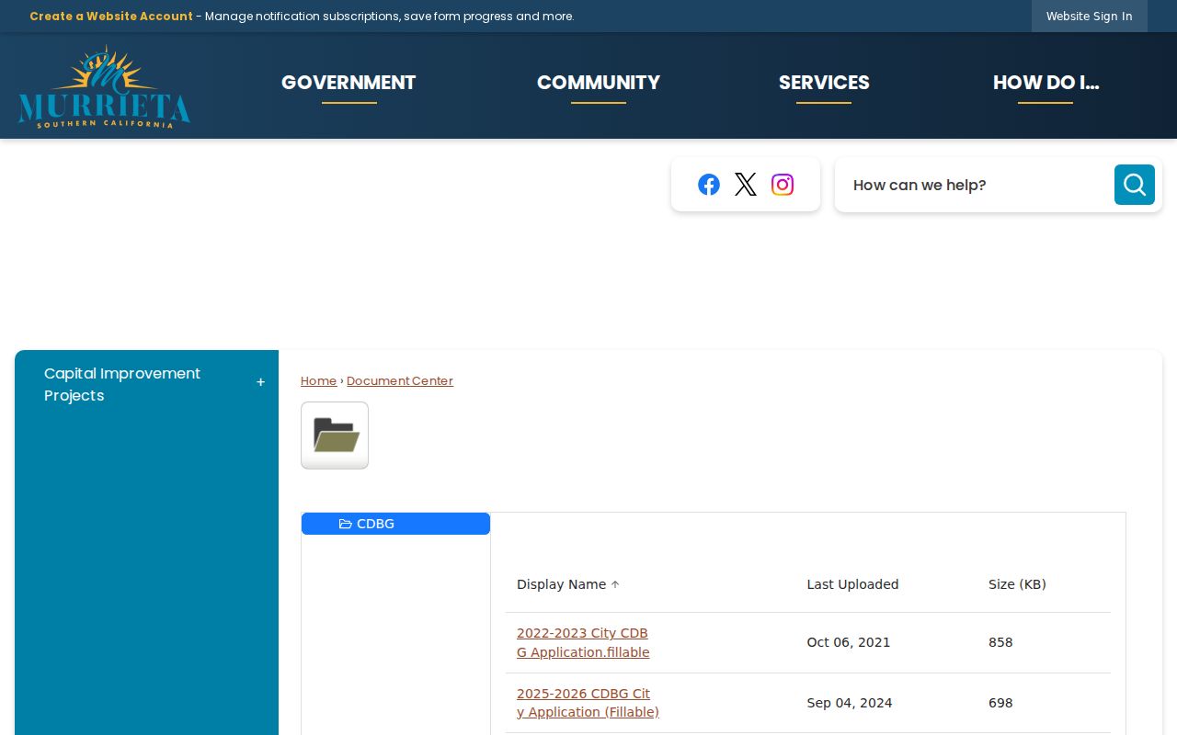Open the How Do I... menu
This screenshot has height=735, width=1177.
[x=1046, y=83]
